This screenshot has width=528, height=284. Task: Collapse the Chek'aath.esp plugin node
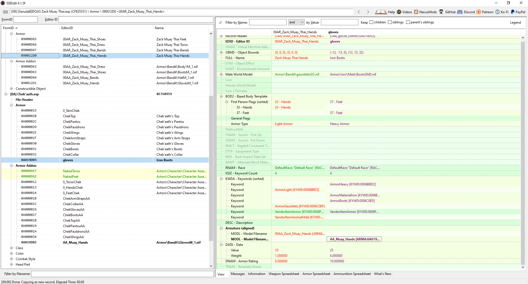[x=6, y=94]
